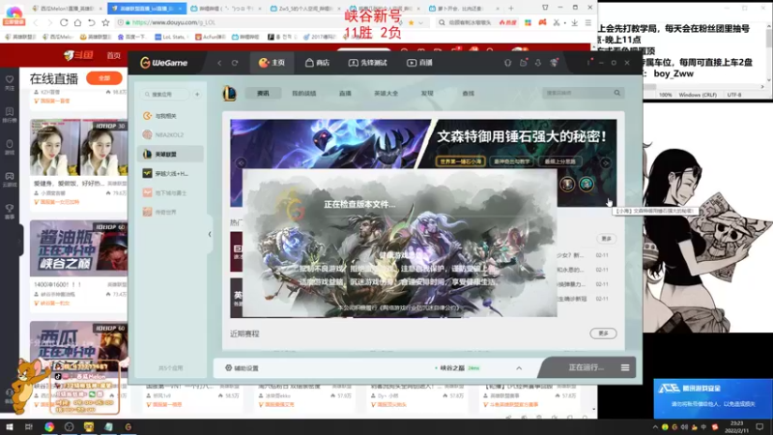Screen dimensions: 773x435
Task: Go back in WeGame navigation
Action: tap(219, 63)
